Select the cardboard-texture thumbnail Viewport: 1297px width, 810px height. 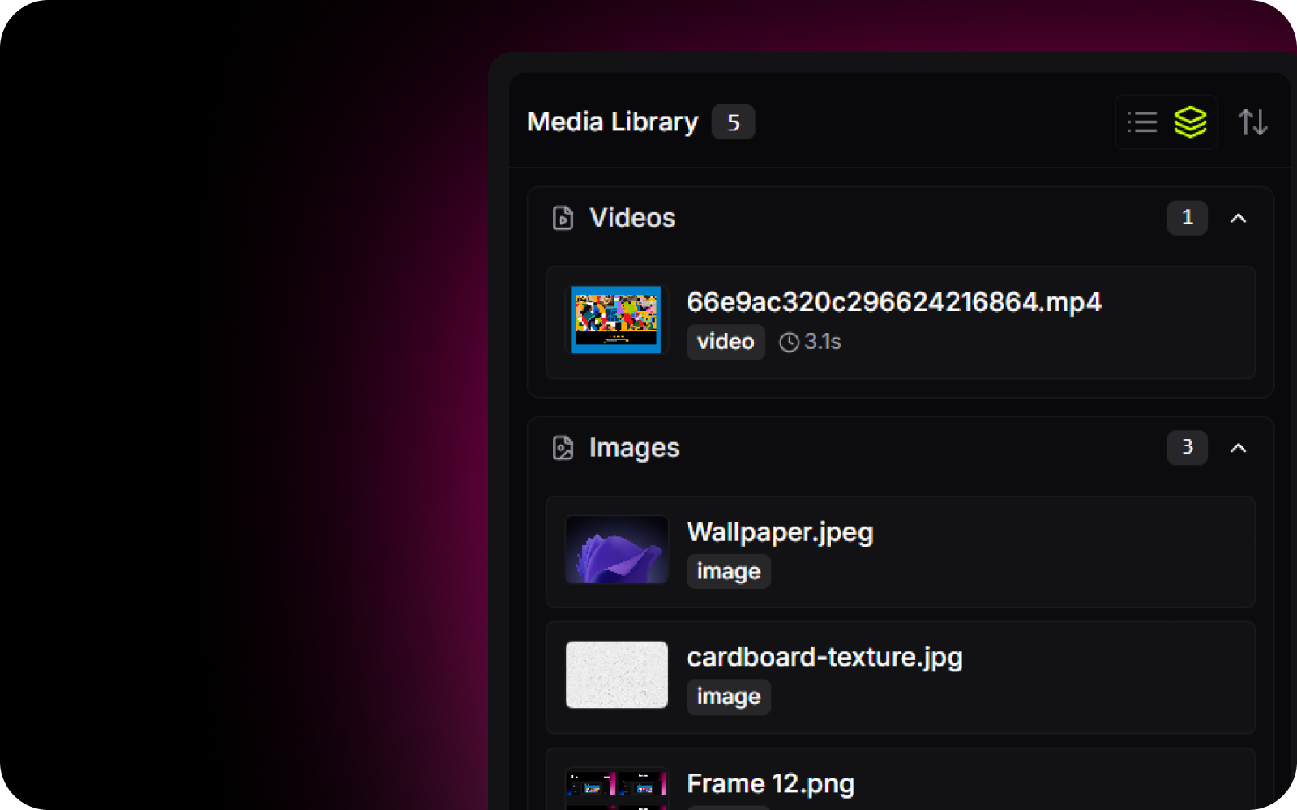[616, 675]
